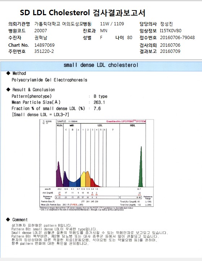Image resolution: width=202 pixels, height=261 pixels.
Task: Click the Quantimetrix LIPOPRINT SYSTEM label
Action: [126, 121]
